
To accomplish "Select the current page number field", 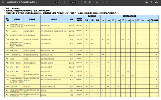I will point(56,2).
